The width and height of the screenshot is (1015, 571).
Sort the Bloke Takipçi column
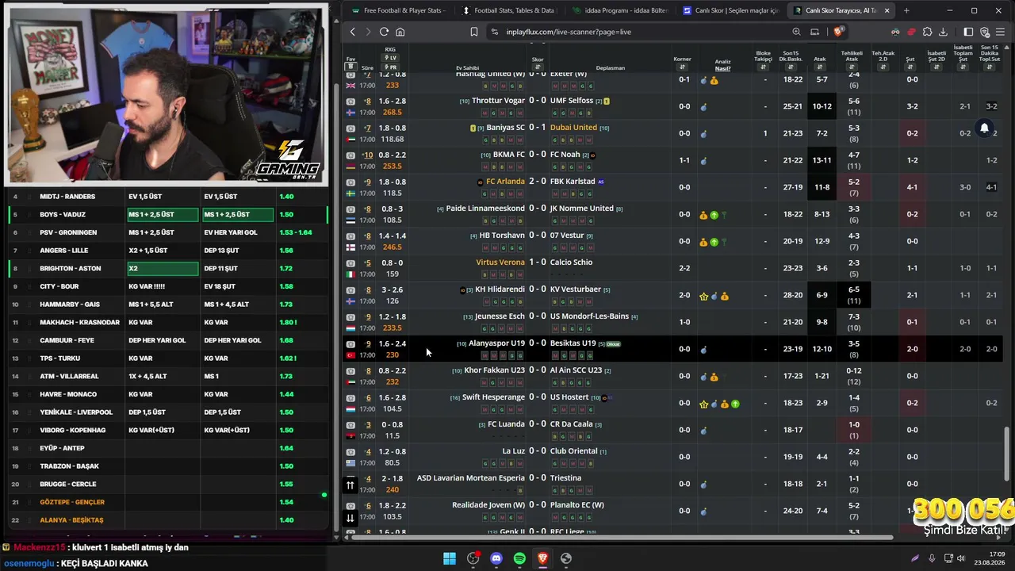(763, 67)
